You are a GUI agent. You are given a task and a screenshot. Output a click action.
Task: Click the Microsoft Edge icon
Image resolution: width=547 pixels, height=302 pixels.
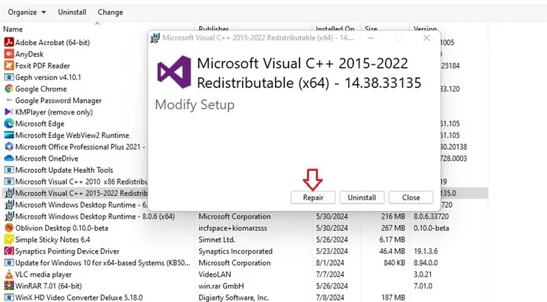click(x=9, y=124)
